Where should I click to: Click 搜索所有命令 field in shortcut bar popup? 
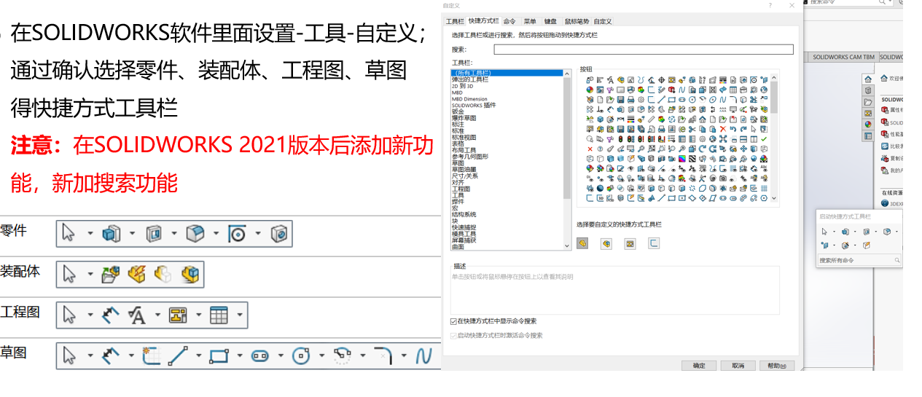(859, 260)
